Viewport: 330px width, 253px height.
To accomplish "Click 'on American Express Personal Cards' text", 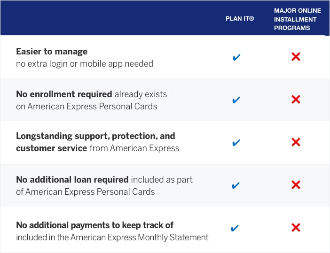I will (x=86, y=106).
